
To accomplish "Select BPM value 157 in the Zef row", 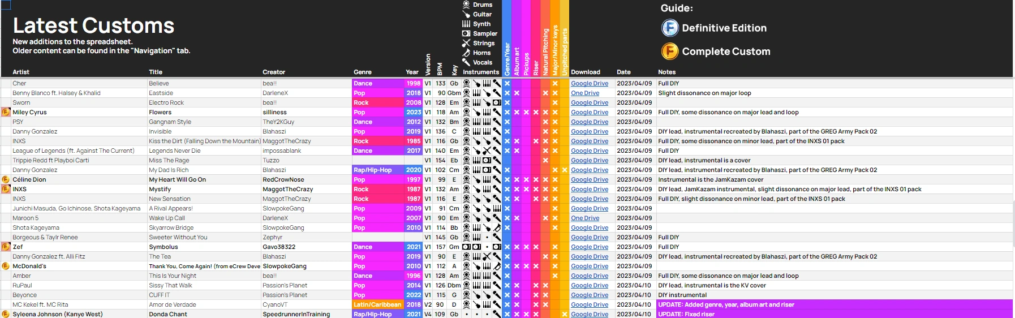I will [441, 247].
